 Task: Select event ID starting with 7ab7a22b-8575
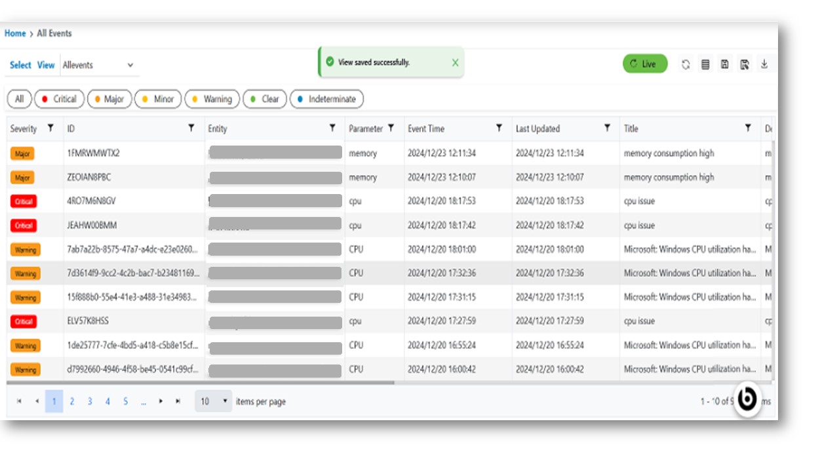[x=132, y=249]
